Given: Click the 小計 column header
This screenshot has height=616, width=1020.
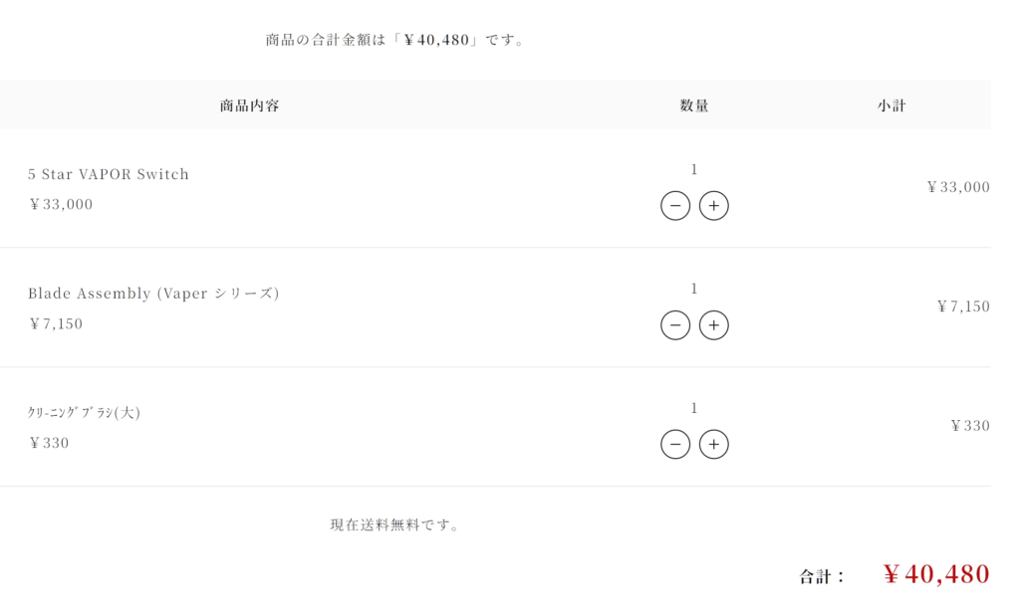Looking at the screenshot, I should click(892, 105).
